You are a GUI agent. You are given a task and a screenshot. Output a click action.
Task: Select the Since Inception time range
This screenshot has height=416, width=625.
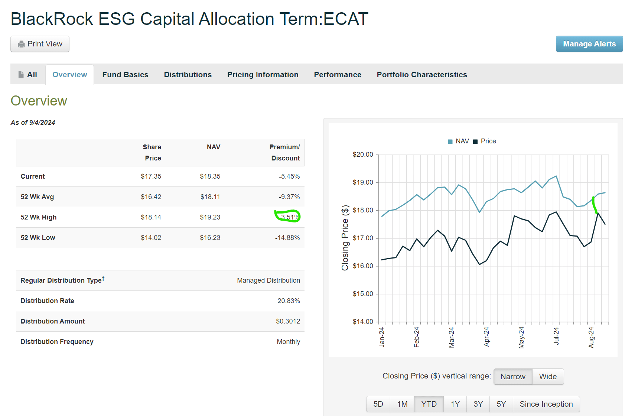546,404
